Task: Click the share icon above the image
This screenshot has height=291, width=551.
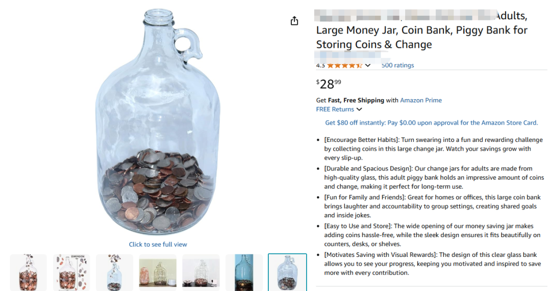Action: pyautogui.click(x=294, y=21)
